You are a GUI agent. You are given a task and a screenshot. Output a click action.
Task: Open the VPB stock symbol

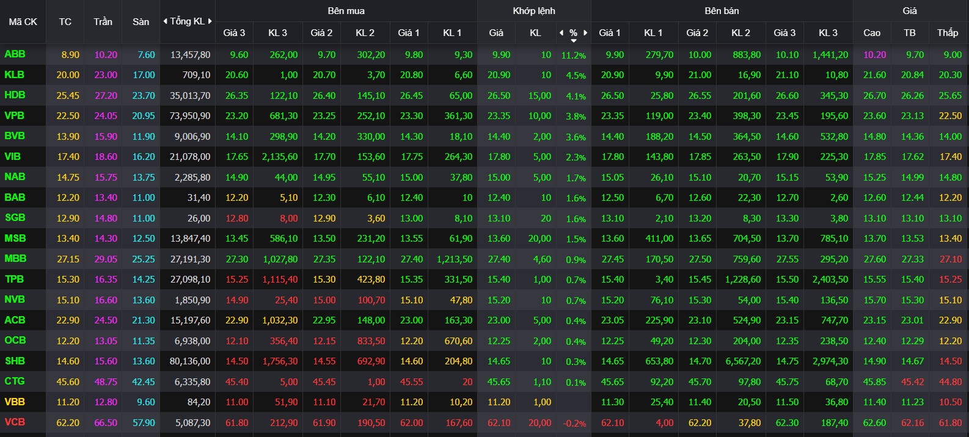coord(14,115)
